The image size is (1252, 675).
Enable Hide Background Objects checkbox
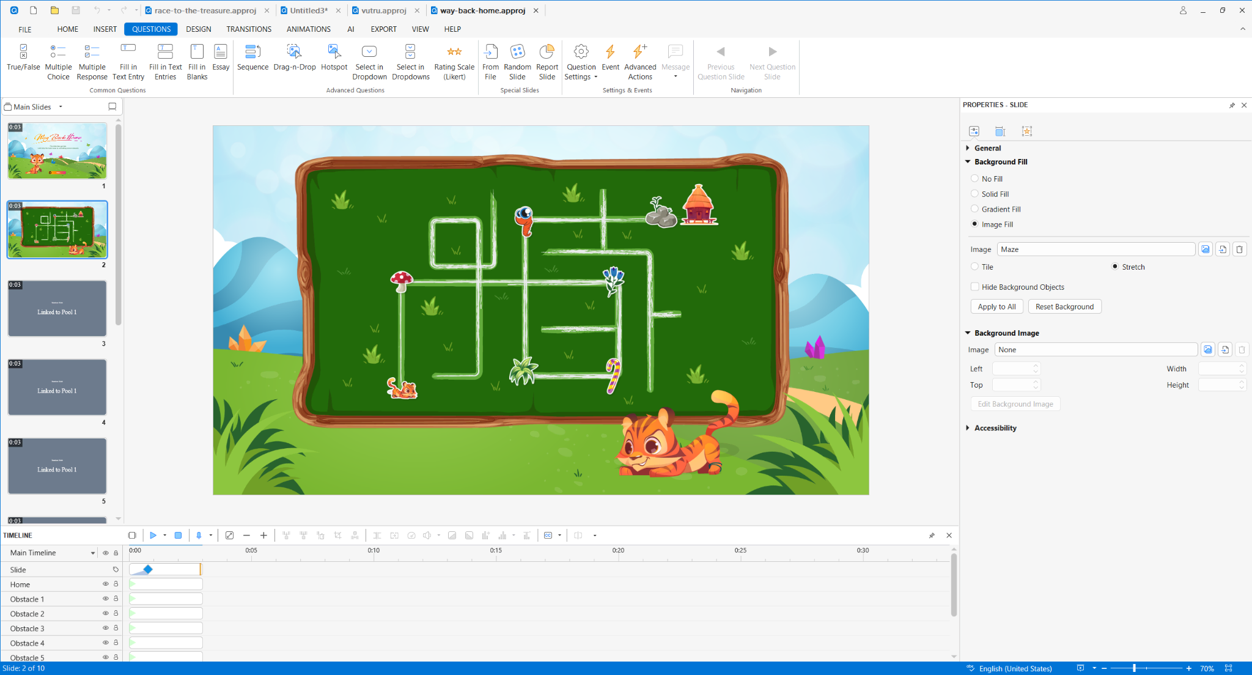click(974, 287)
